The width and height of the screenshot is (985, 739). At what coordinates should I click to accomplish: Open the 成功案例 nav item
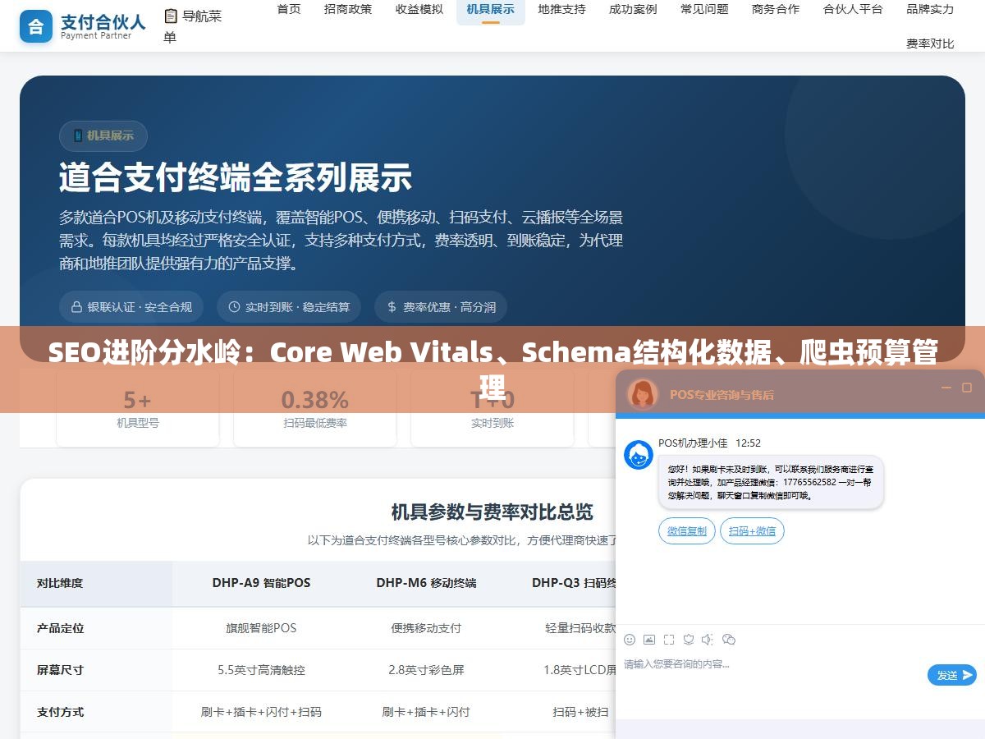point(633,9)
